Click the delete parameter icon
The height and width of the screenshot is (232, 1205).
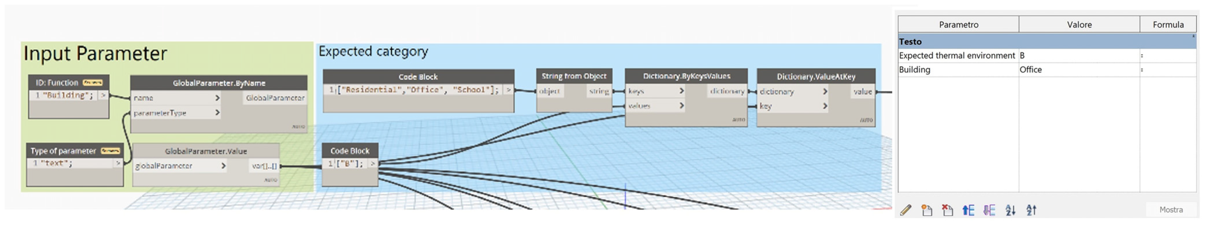(947, 210)
